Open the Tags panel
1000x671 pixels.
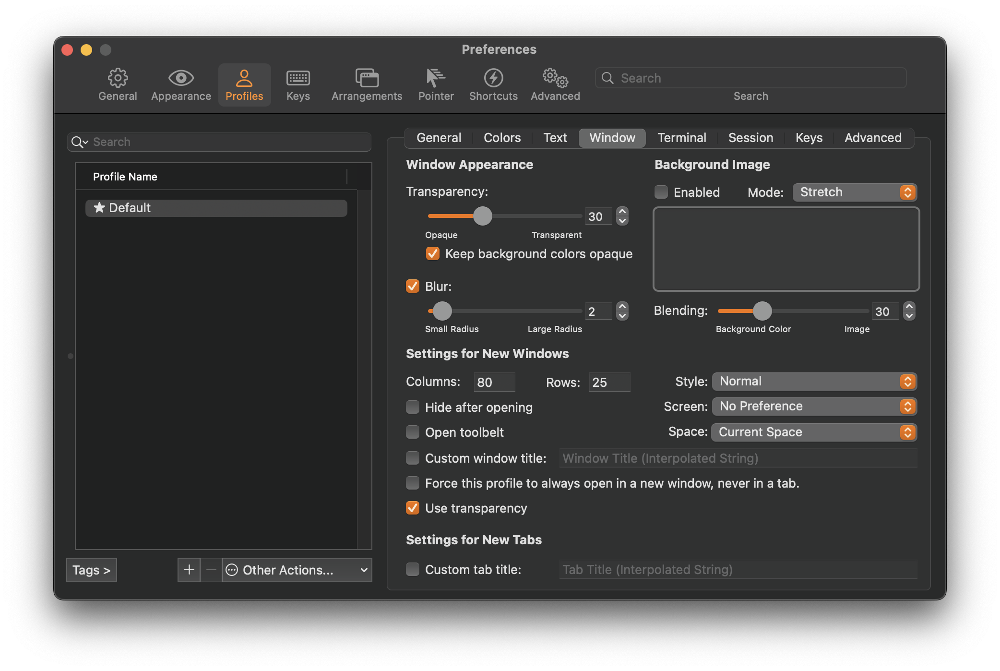coord(91,570)
